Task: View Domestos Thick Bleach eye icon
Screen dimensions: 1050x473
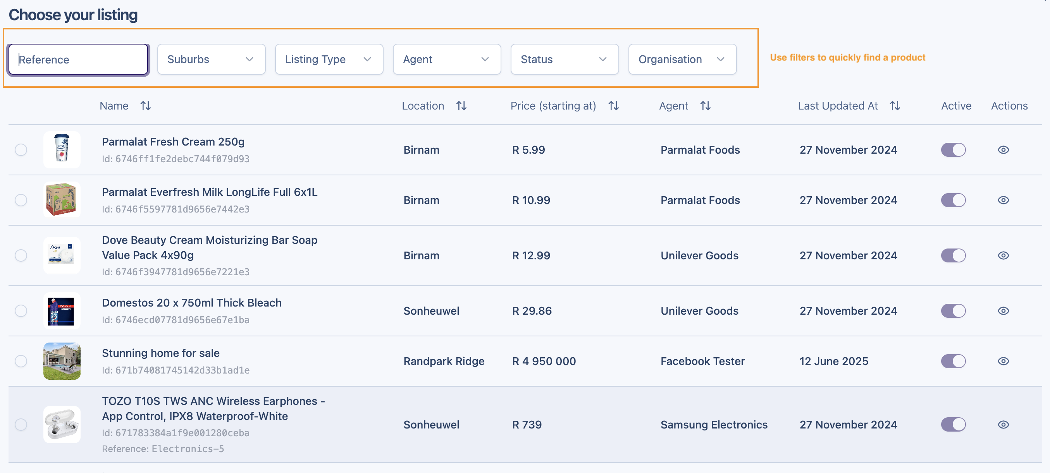Action: click(x=1003, y=311)
